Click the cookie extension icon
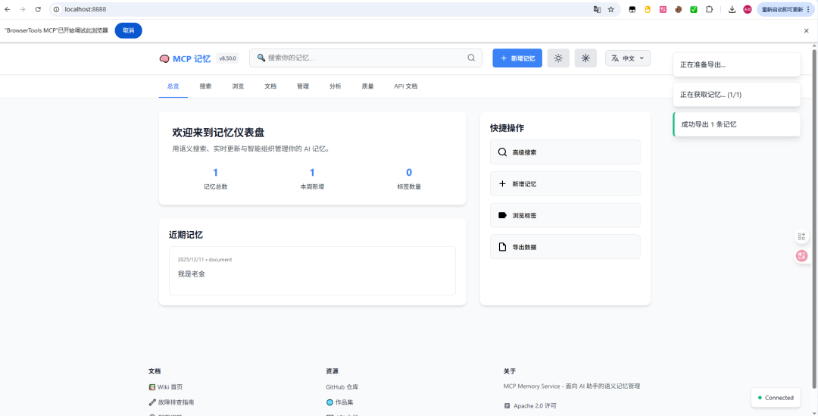The image size is (818, 416). [679, 9]
